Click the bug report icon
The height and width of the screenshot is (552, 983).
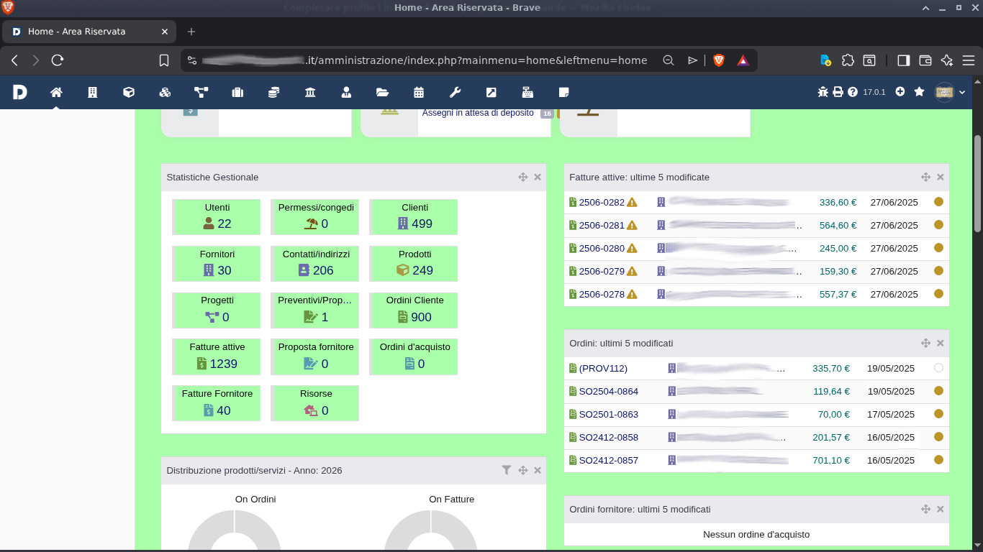pos(823,92)
